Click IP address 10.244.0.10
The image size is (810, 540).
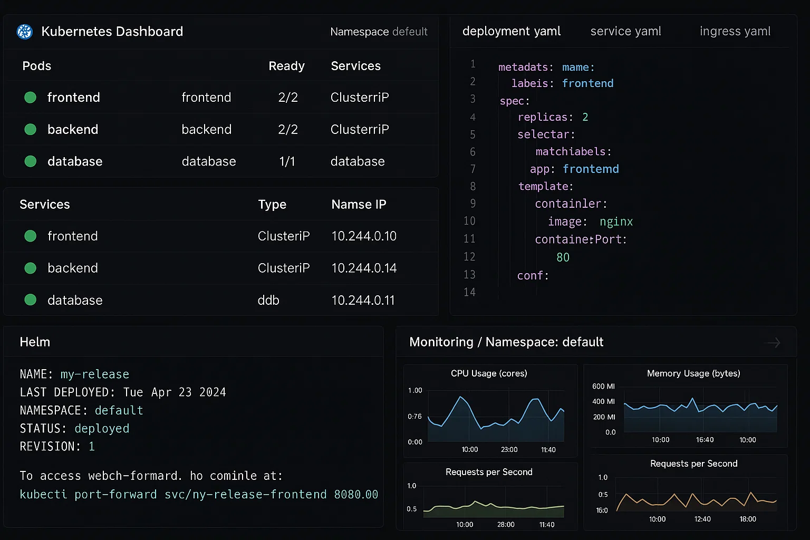coord(364,236)
